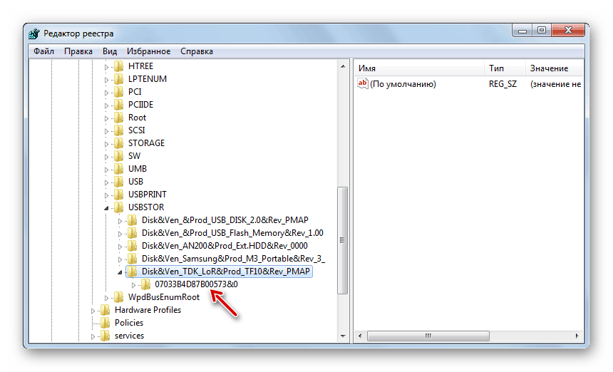Image resolution: width=613 pixels, height=372 pixels.
Task: Click the REG_SZ type cell
Action: (503, 84)
